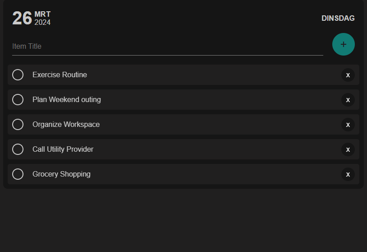Click the teal plus add-item button
The image size is (367, 252).
click(x=343, y=44)
